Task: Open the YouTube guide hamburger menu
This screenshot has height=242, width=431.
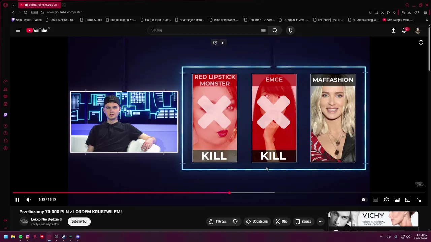Action: (18, 30)
